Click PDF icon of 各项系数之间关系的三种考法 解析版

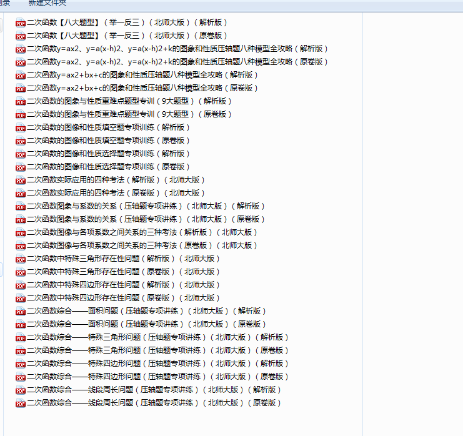[21, 232]
